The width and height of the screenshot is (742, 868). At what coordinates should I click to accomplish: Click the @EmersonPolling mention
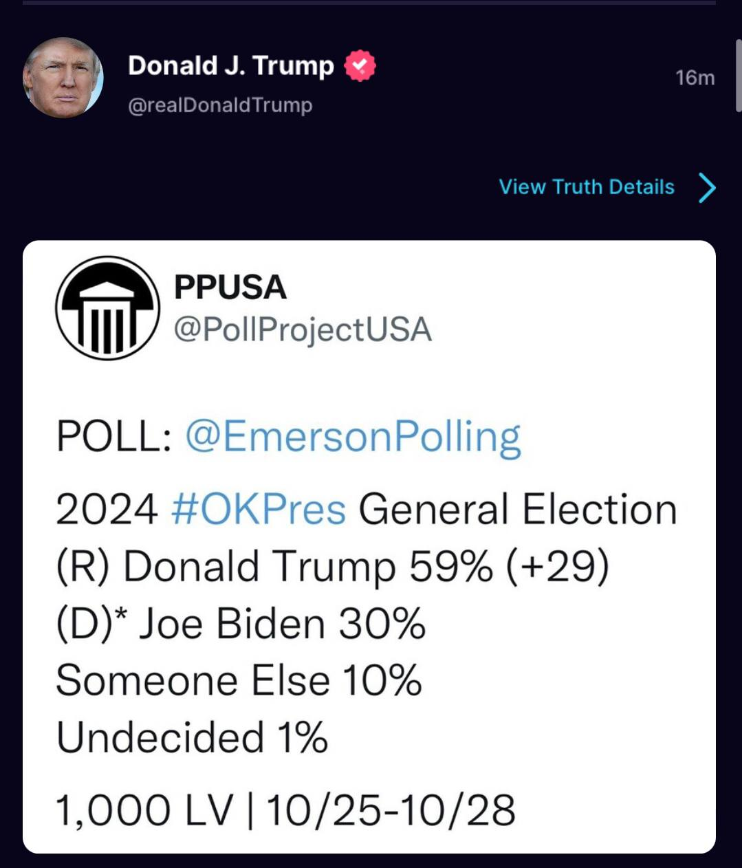[353, 437]
